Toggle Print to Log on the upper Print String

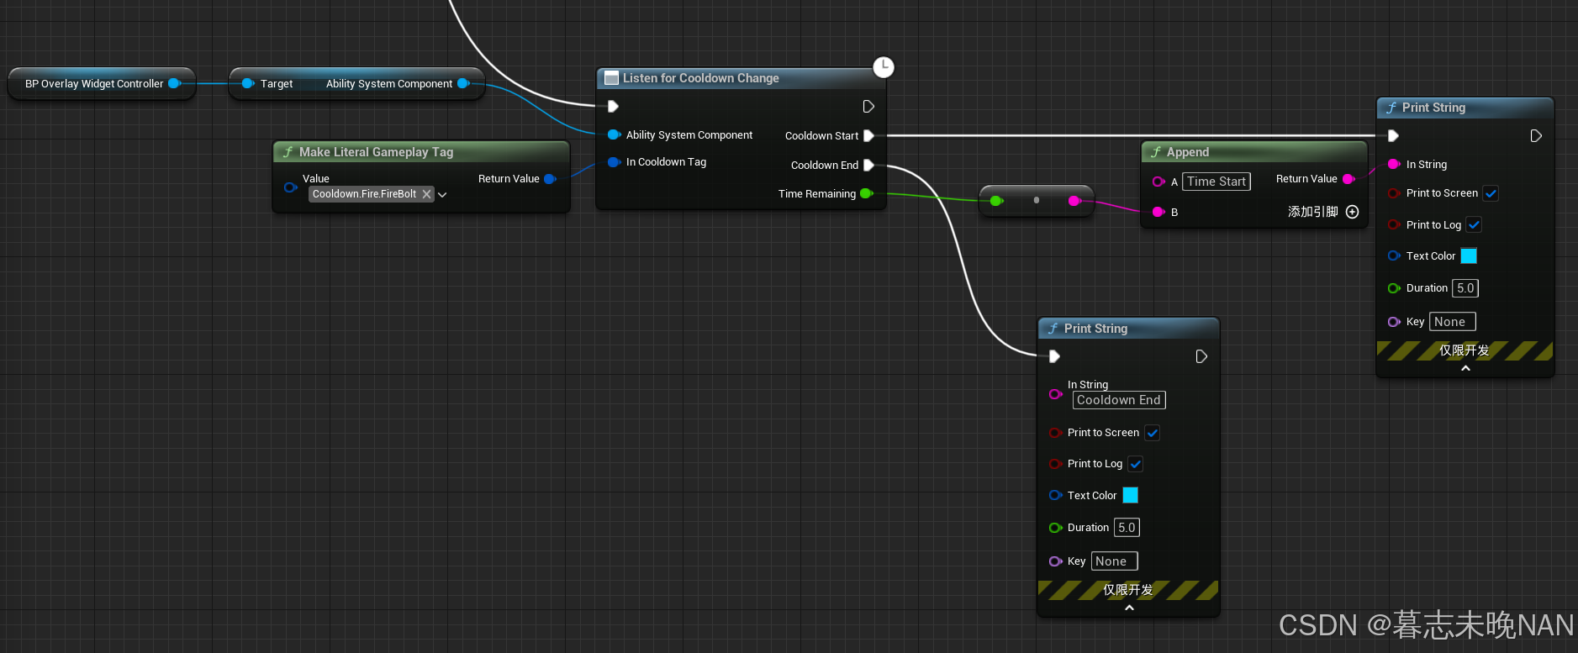point(1474,224)
